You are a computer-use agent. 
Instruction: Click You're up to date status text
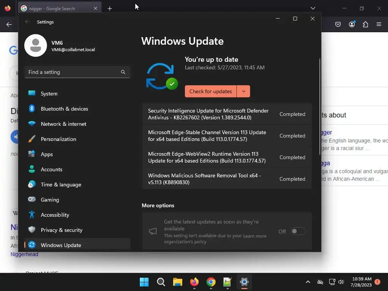[211, 59]
